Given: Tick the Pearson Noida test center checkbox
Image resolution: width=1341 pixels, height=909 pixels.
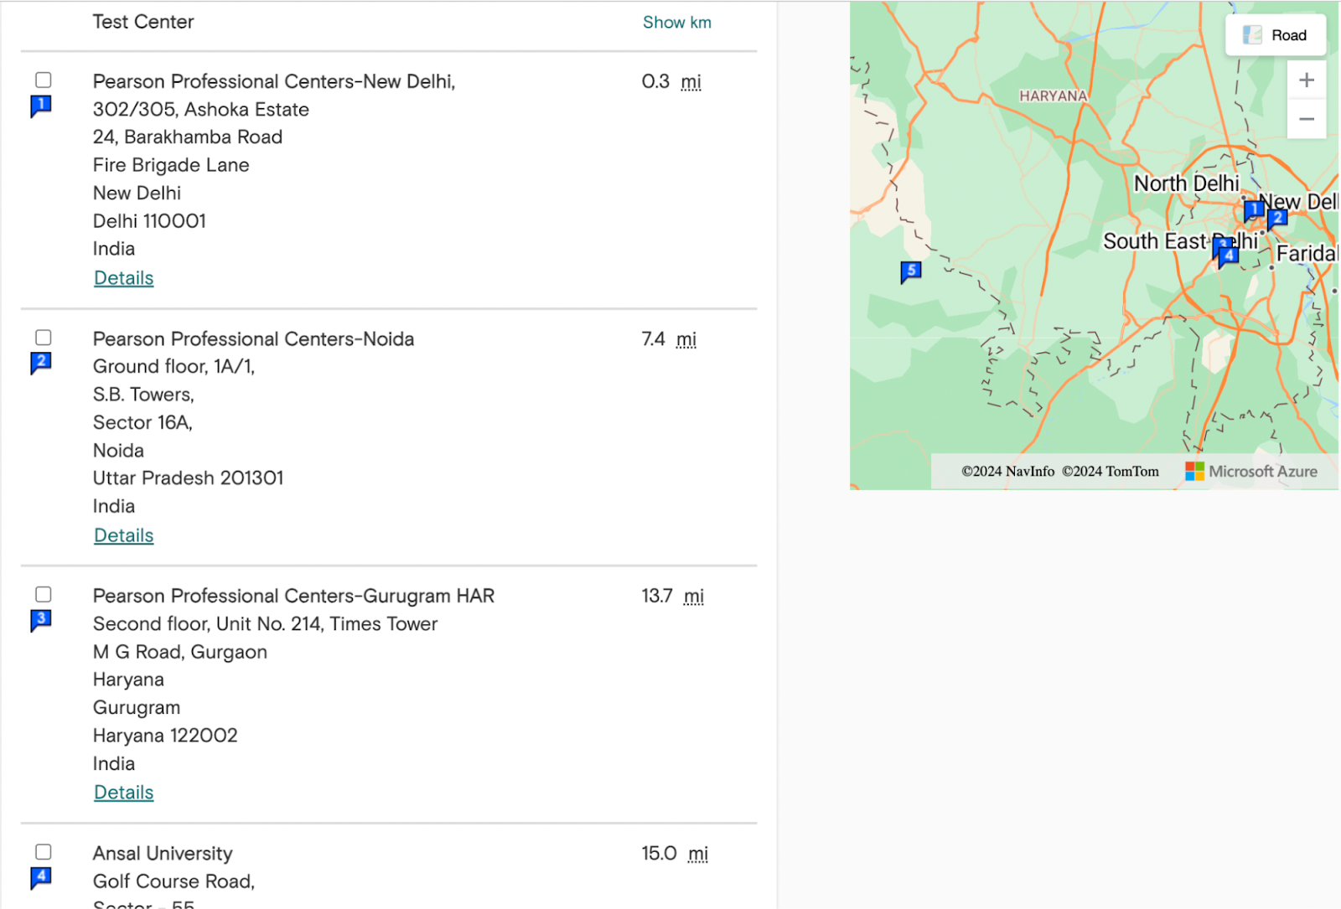Looking at the screenshot, I should click(44, 338).
